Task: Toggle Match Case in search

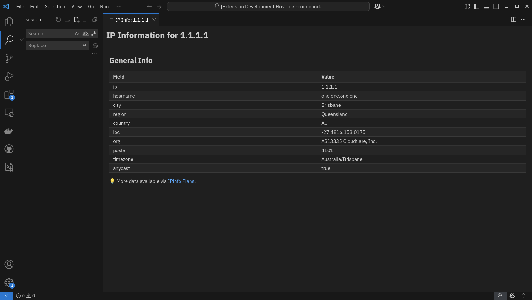Action: click(x=77, y=34)
